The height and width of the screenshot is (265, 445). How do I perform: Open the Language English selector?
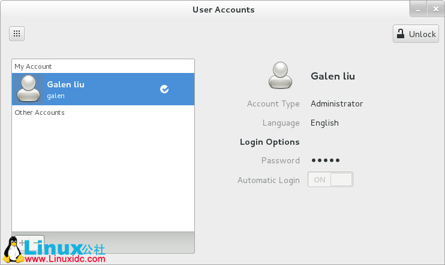324,123
